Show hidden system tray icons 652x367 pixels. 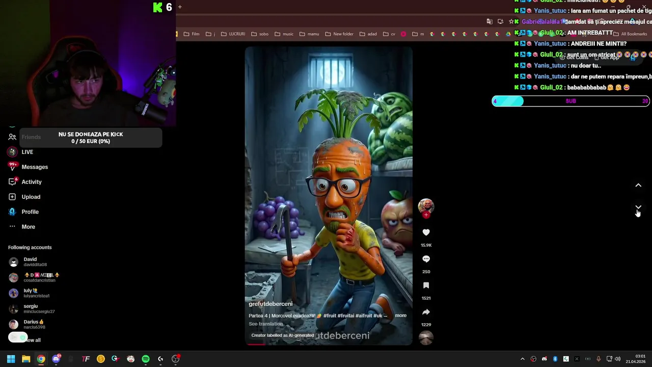pyautogui.click(x=522, y=359)
